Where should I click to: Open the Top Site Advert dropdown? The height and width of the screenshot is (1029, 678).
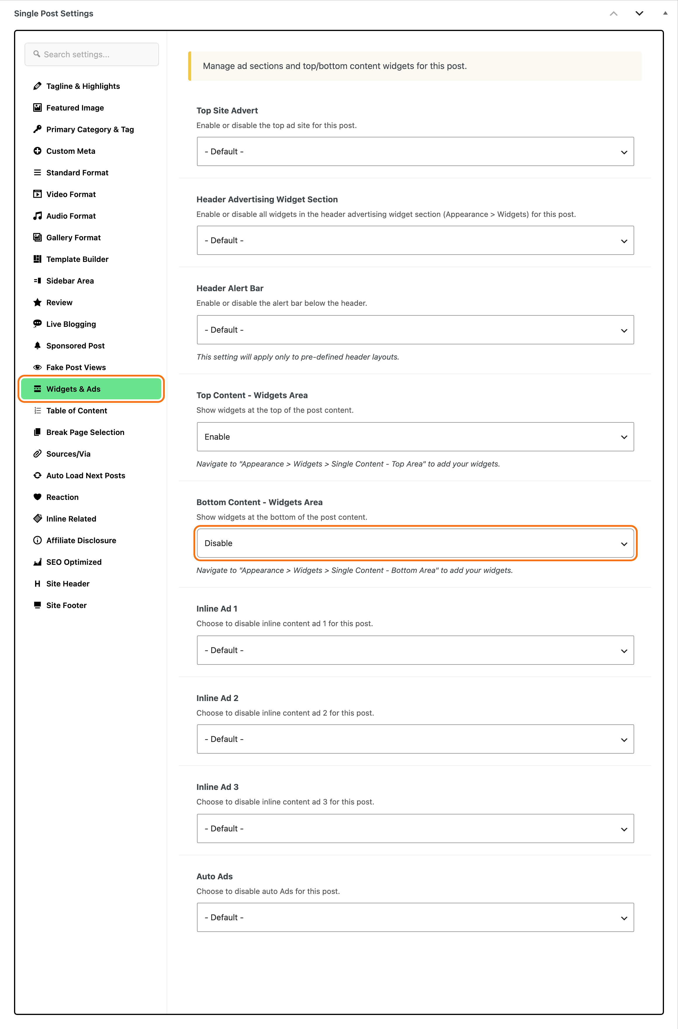[415, 151]
